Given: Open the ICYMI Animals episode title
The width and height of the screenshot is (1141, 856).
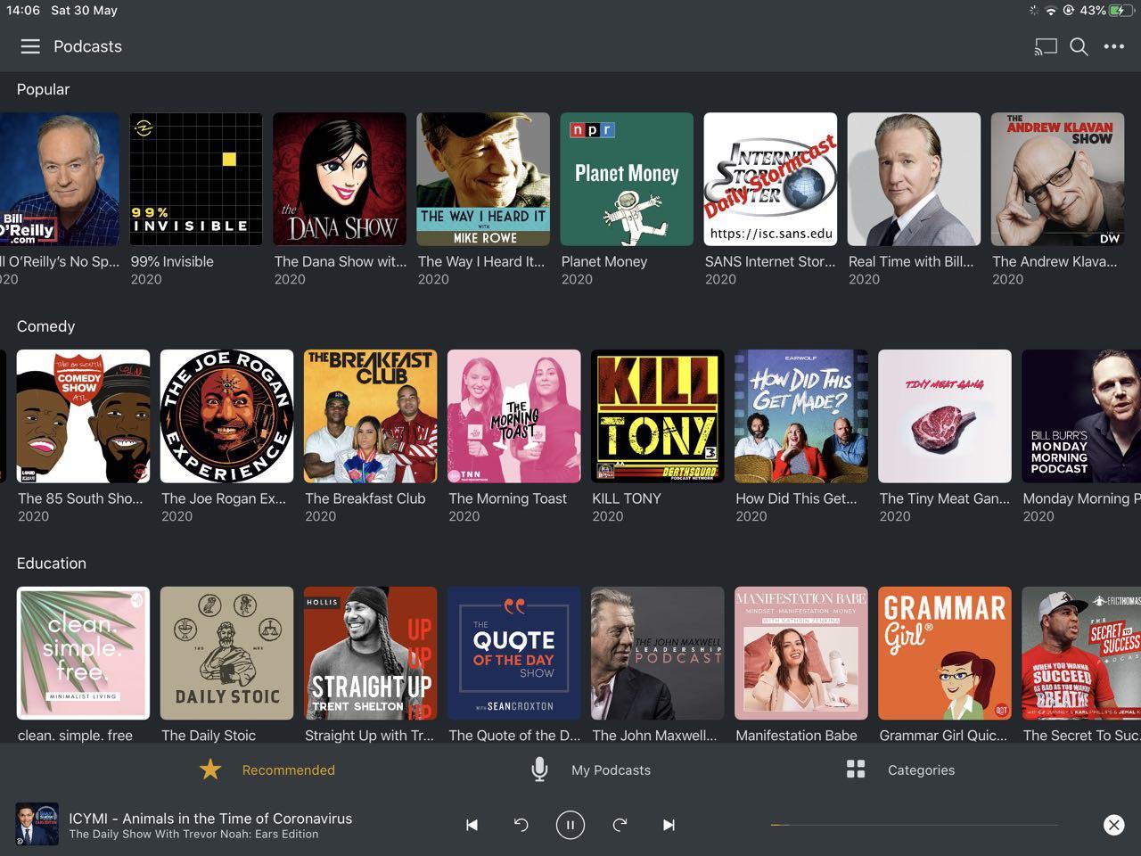Looking at the screenshot, I should (210, 818).
